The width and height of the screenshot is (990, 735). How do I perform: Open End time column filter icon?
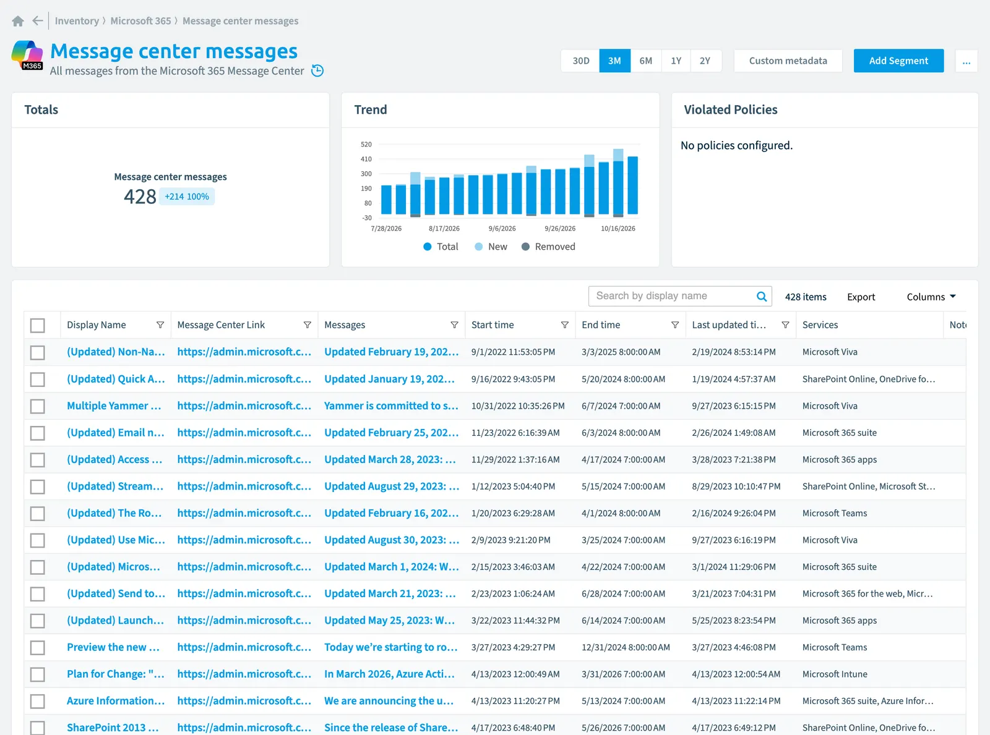[675, 325]
